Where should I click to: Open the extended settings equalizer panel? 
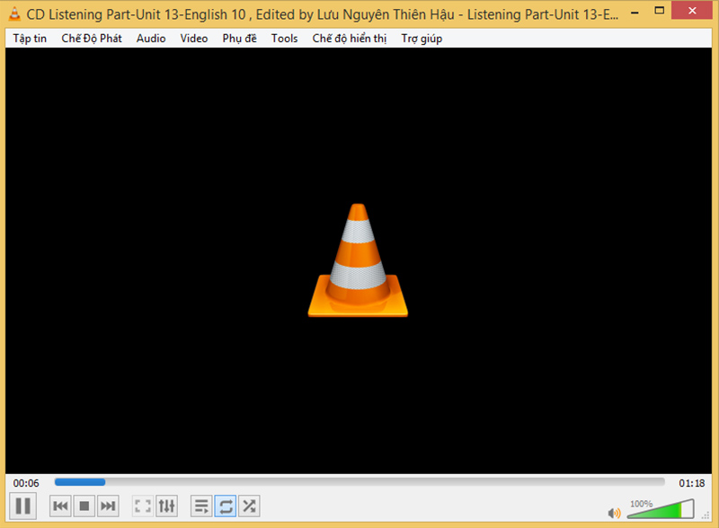pyautogui.click(x=166, y=506)
